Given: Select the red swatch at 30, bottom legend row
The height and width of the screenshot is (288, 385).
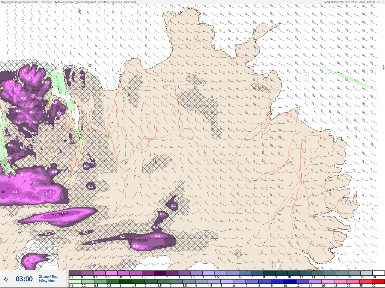Looking at the screenshot, I should [379, 282].
